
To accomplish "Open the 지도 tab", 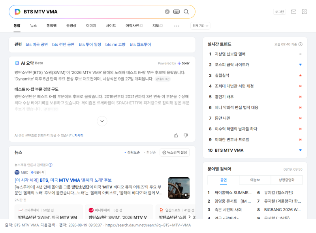I will coord(157,26).
